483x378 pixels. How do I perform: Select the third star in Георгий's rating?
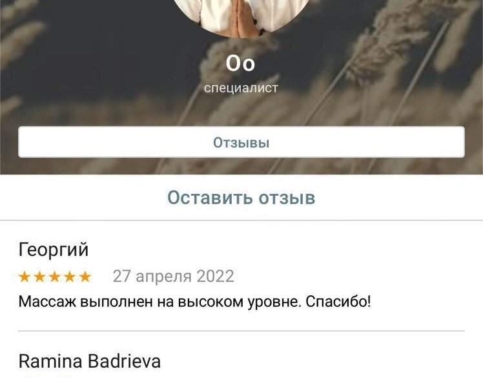click(54, 277)
